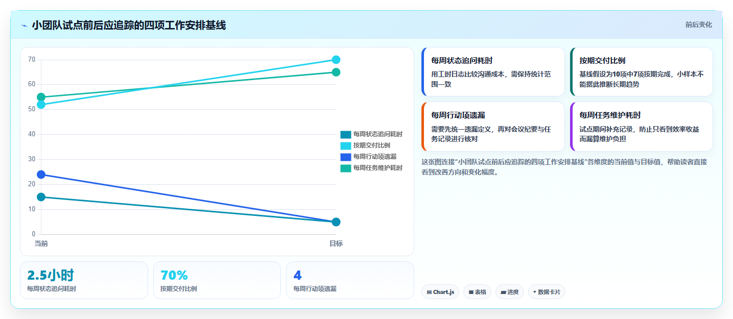Click the 4 行动项遗漏 stat card
The height and width of the screenshot is (319, 733).
[x=350, y=280]
